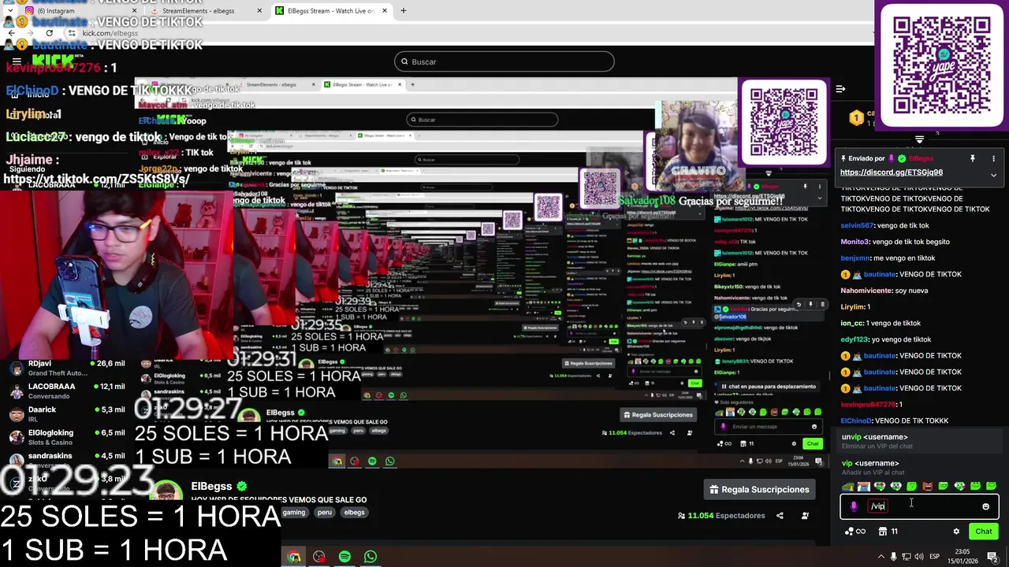
Task: Expand the pinned message chevron
Action: (x=993, y=175)
